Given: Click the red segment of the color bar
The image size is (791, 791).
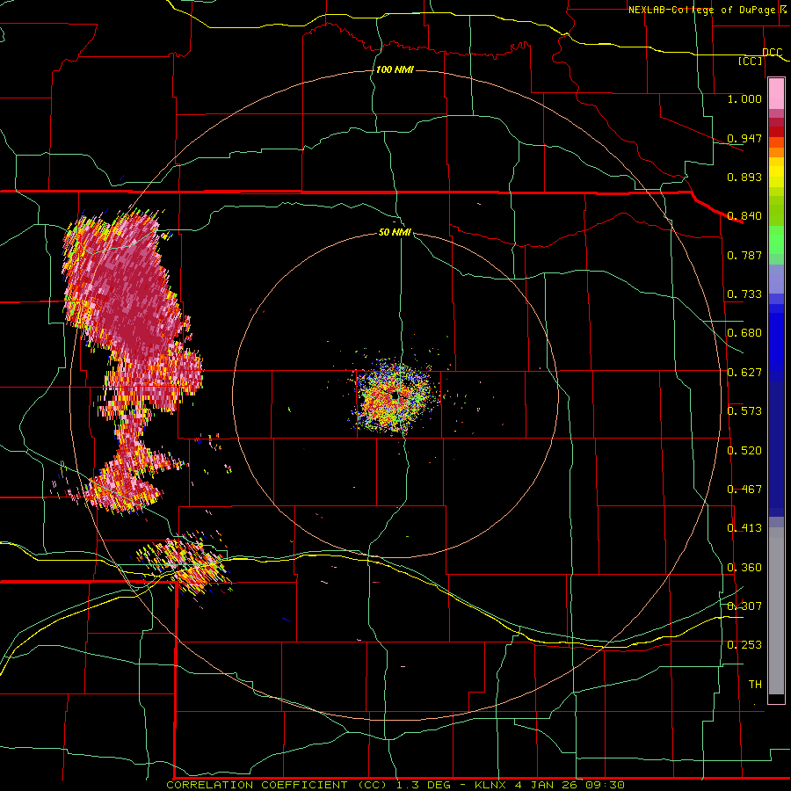Looking at the screenshot, I should coord(776,132).
